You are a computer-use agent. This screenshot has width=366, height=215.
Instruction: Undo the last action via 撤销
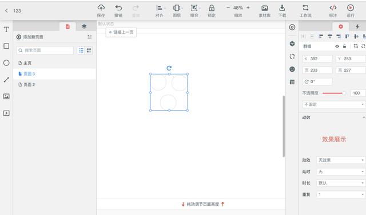click(x=118, y=11)
